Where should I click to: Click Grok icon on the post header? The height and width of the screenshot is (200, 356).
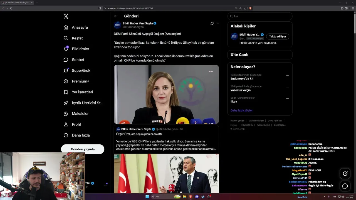point(212,23)
